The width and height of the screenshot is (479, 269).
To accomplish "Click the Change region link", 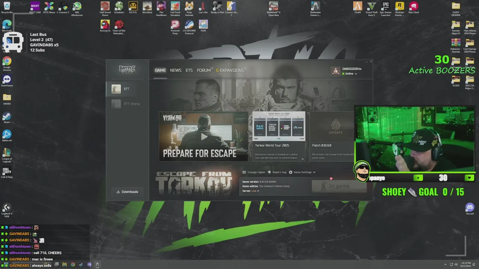I will click(x=254, y=172).
